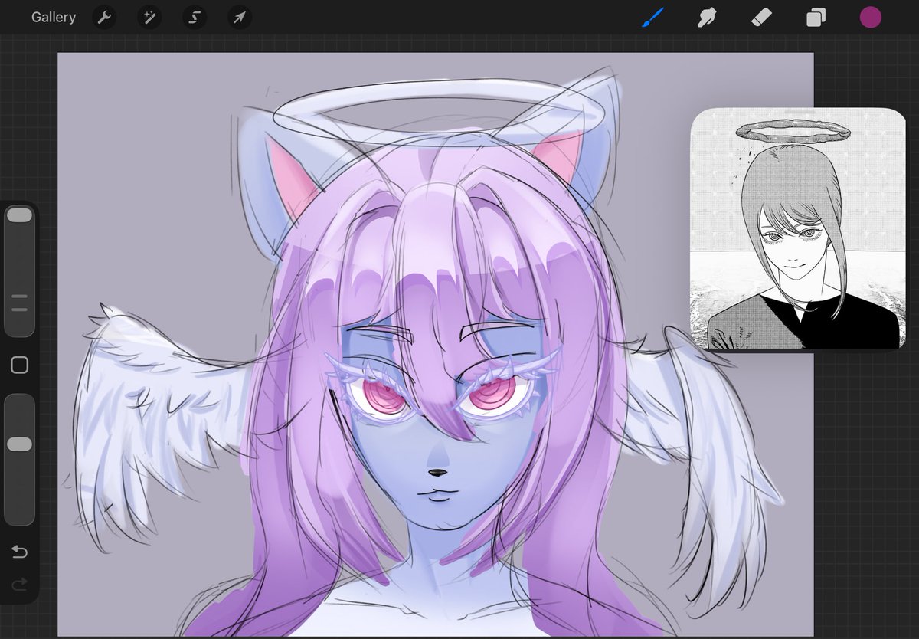Tap the floating reference image thumbnail

[798, 229]
